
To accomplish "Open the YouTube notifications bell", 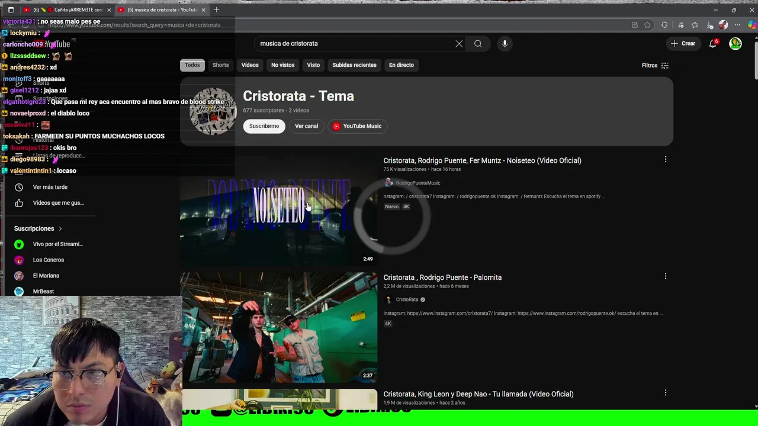I will (713, 43).
